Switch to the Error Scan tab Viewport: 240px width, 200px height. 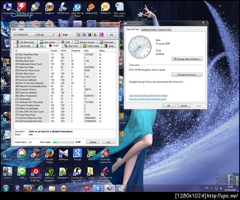[x=71, y=46]
